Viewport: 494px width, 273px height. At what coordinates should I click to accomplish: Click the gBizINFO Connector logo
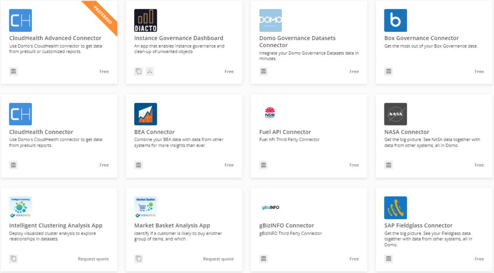[x=270, y=208]
